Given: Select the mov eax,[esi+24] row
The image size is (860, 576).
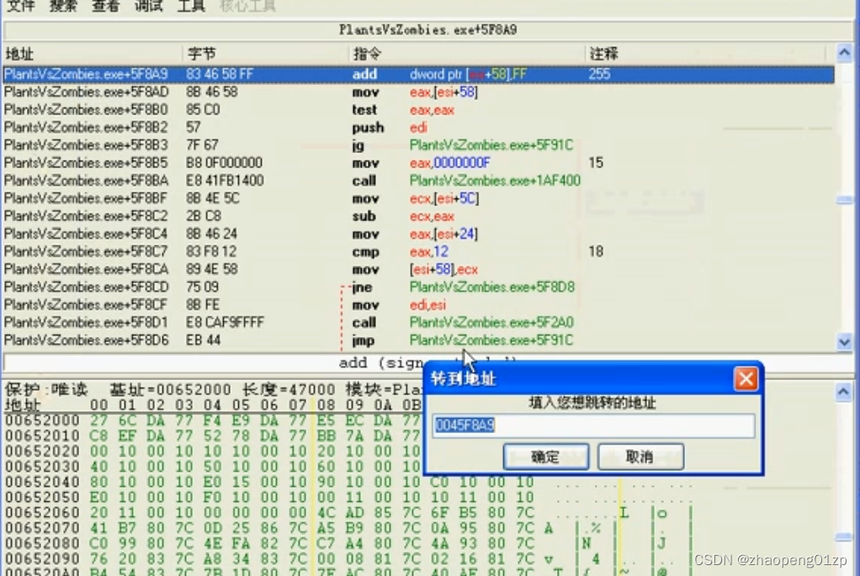Looking at the screenshot, I should tap(418, 234).
